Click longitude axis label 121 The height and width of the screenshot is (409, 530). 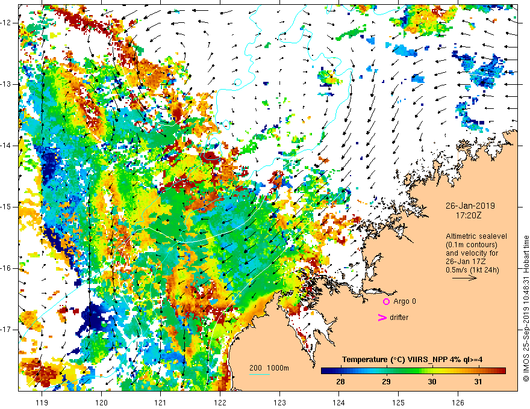161,402
